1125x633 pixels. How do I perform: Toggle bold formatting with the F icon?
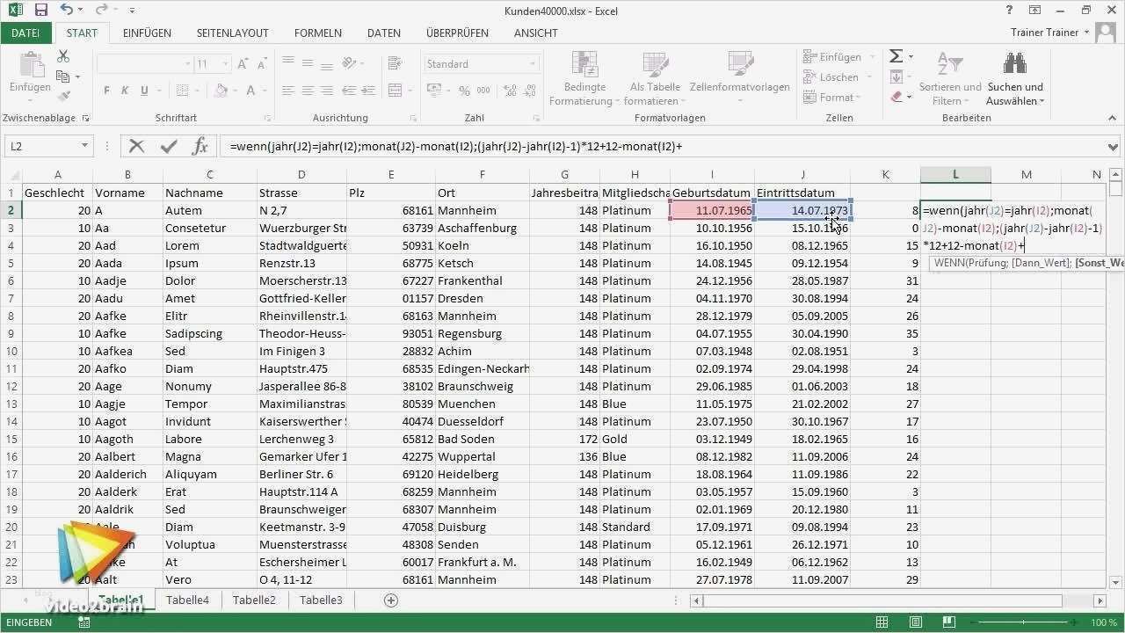click(x=105, y=91)
